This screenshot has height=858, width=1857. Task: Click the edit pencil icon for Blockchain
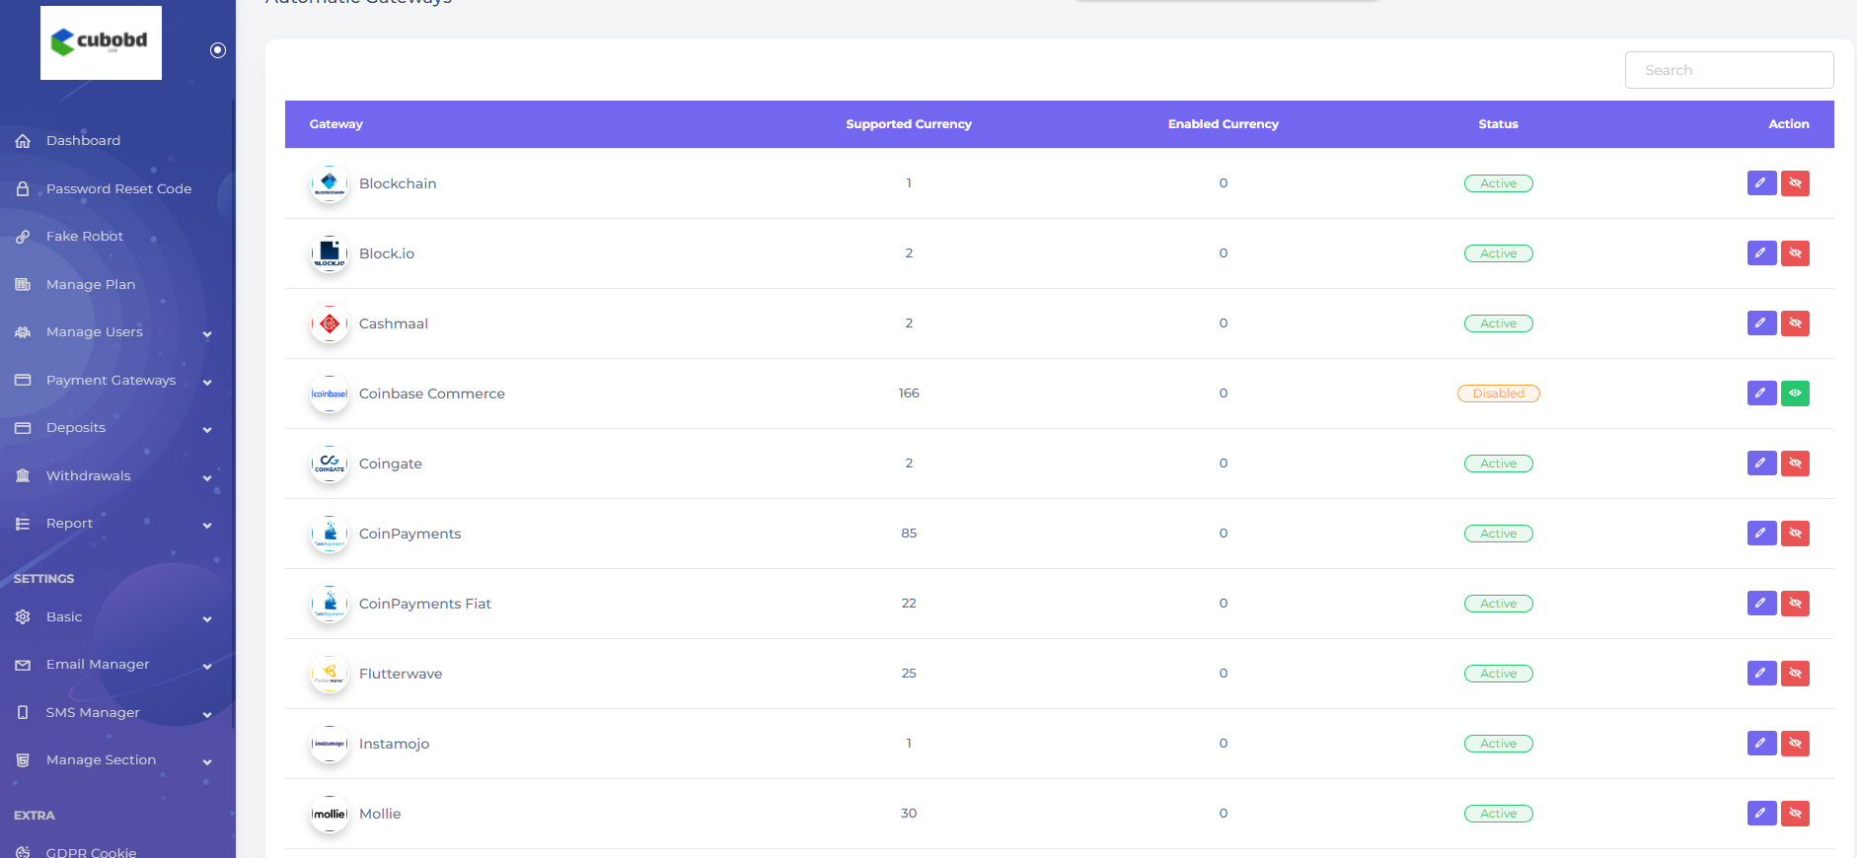pyautogui.click(x=1760, y=183)
